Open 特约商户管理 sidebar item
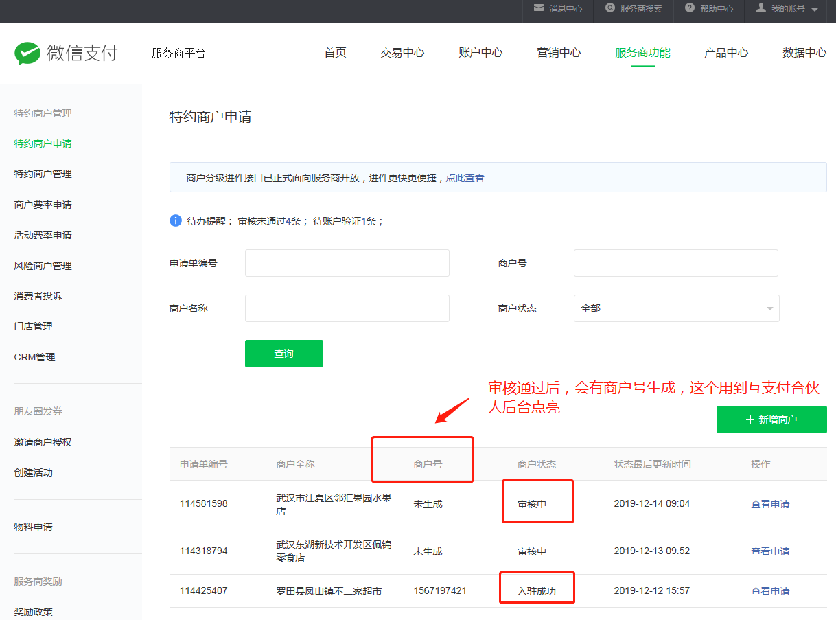The width and height of the screenshot is (836, 620). 43,174
